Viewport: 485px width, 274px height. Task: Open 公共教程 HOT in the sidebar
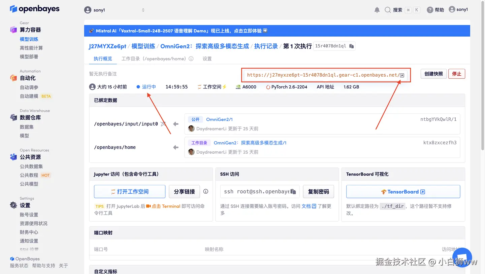pyautogui.click(x=35, y=175)
